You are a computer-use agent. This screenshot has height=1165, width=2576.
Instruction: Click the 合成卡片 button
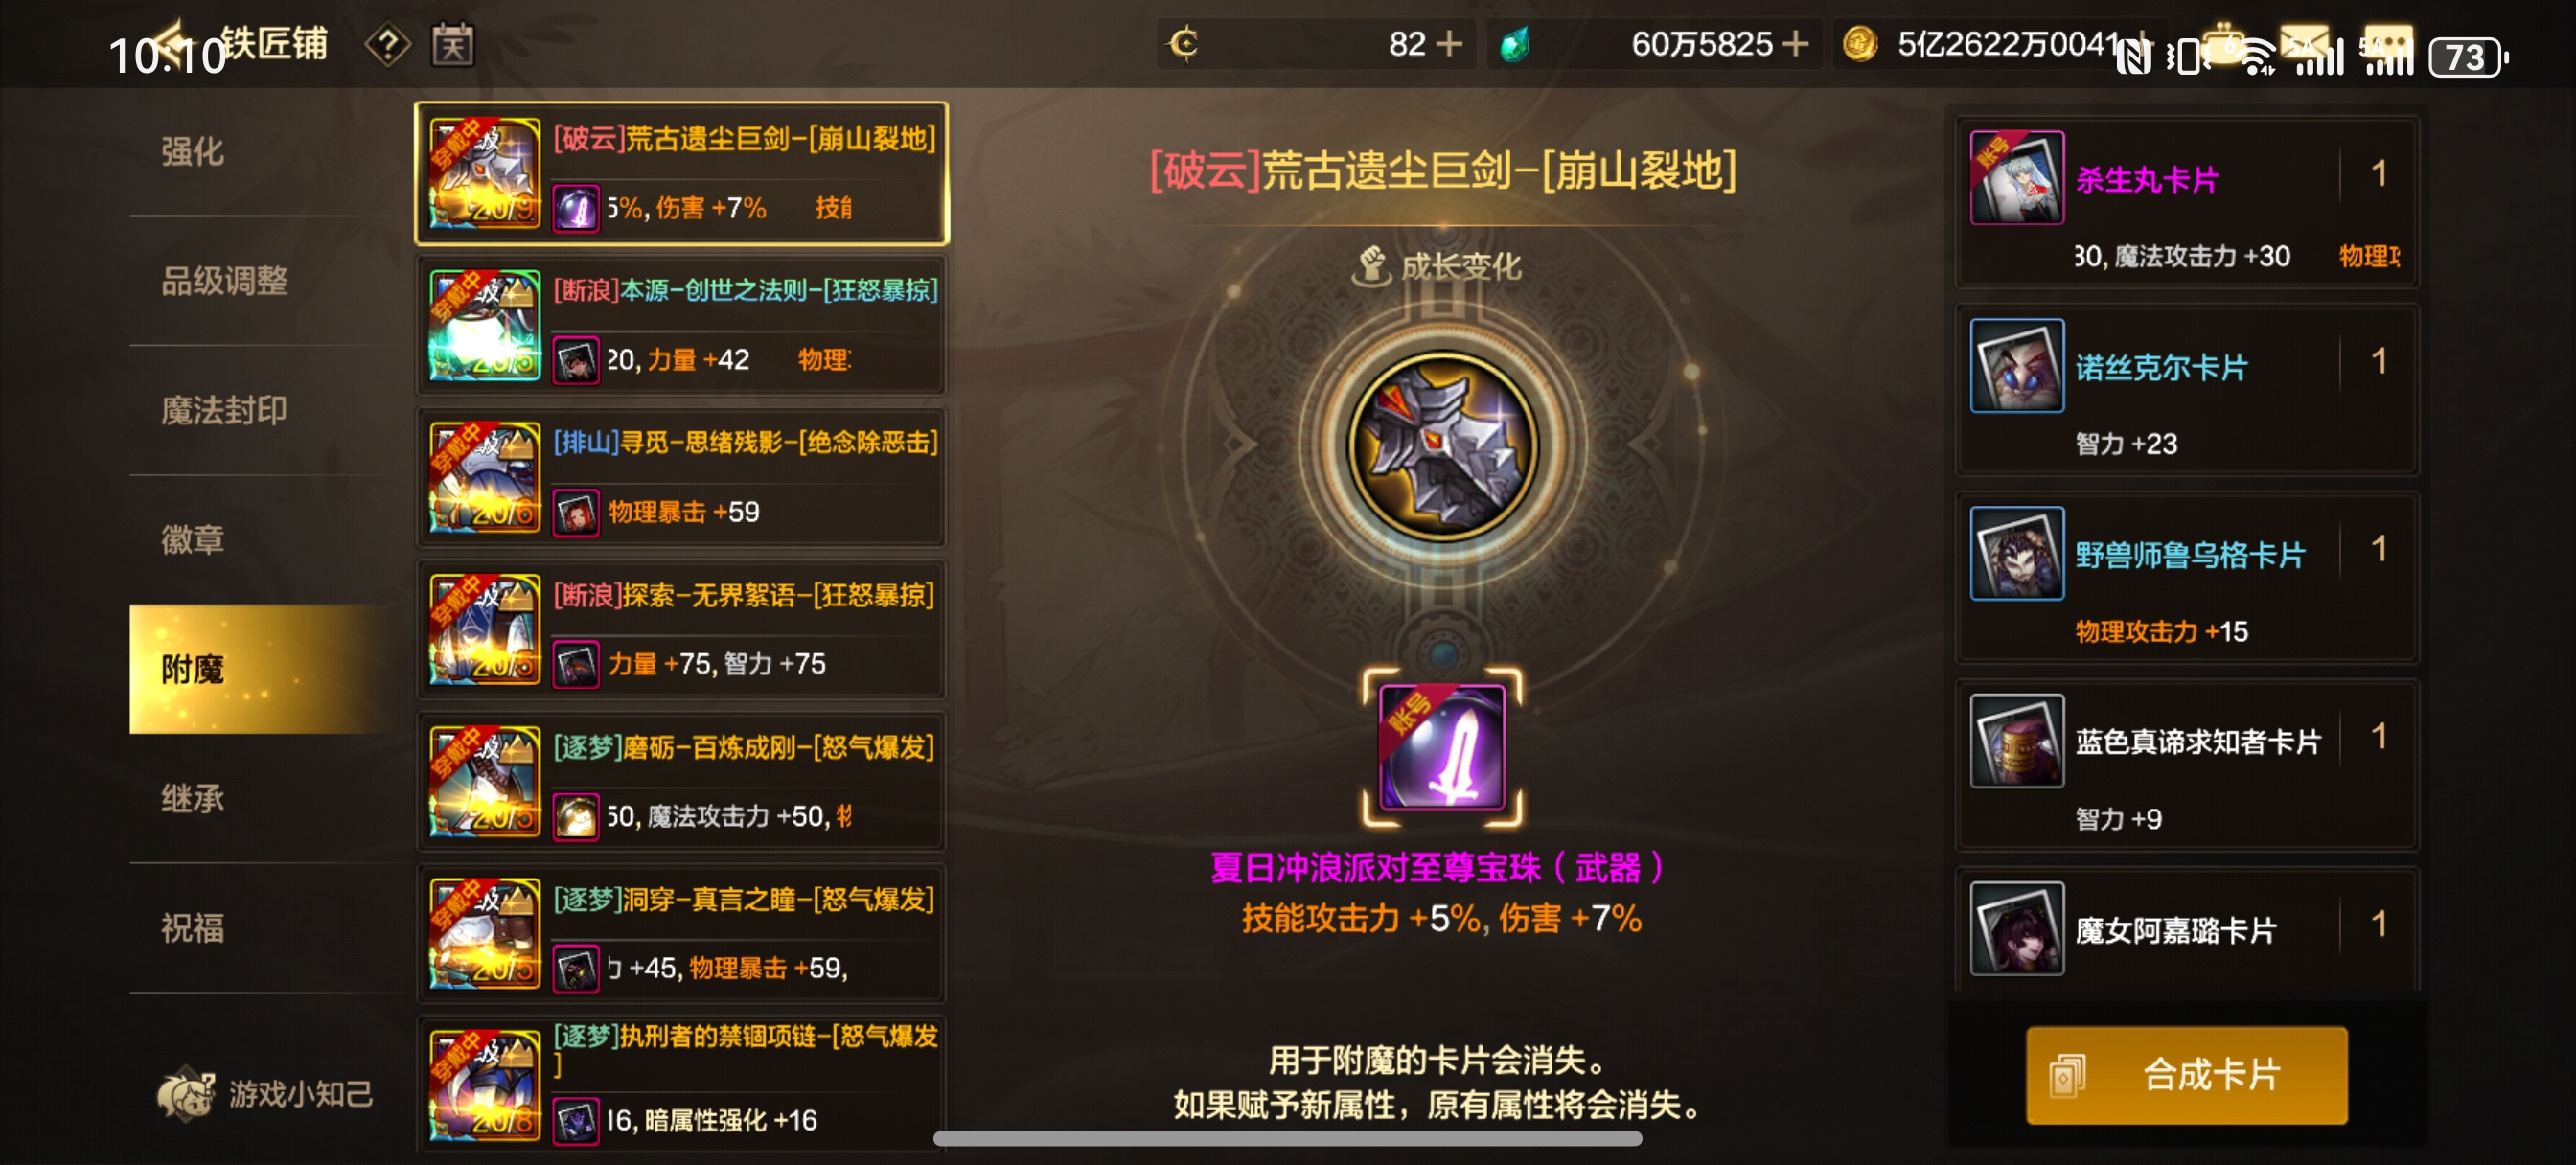(x=2187, y=1075)
